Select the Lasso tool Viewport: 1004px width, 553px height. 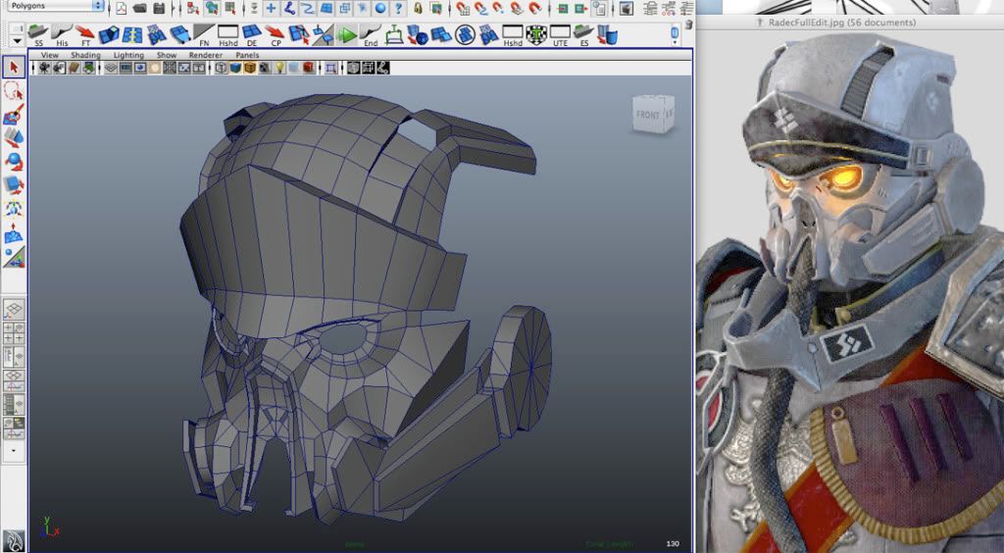pos(14,91)
